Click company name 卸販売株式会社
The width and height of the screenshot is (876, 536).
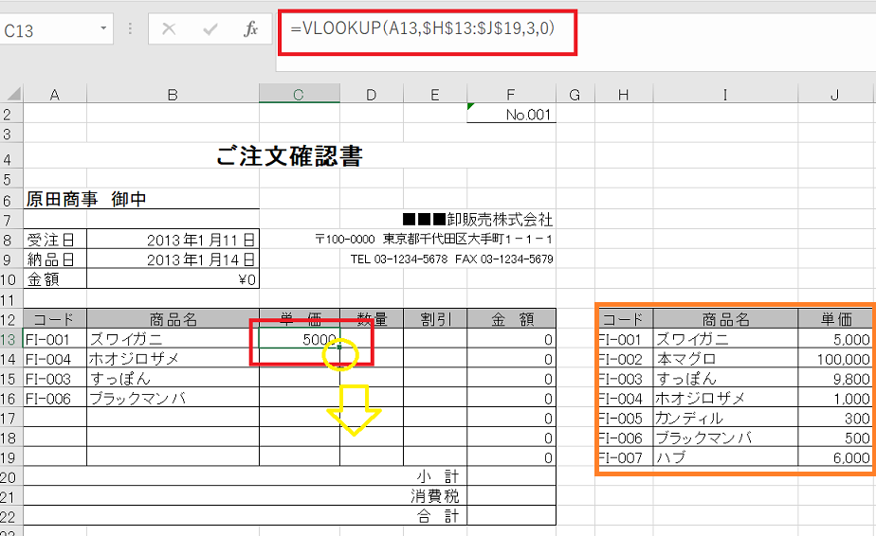[500, 219]
